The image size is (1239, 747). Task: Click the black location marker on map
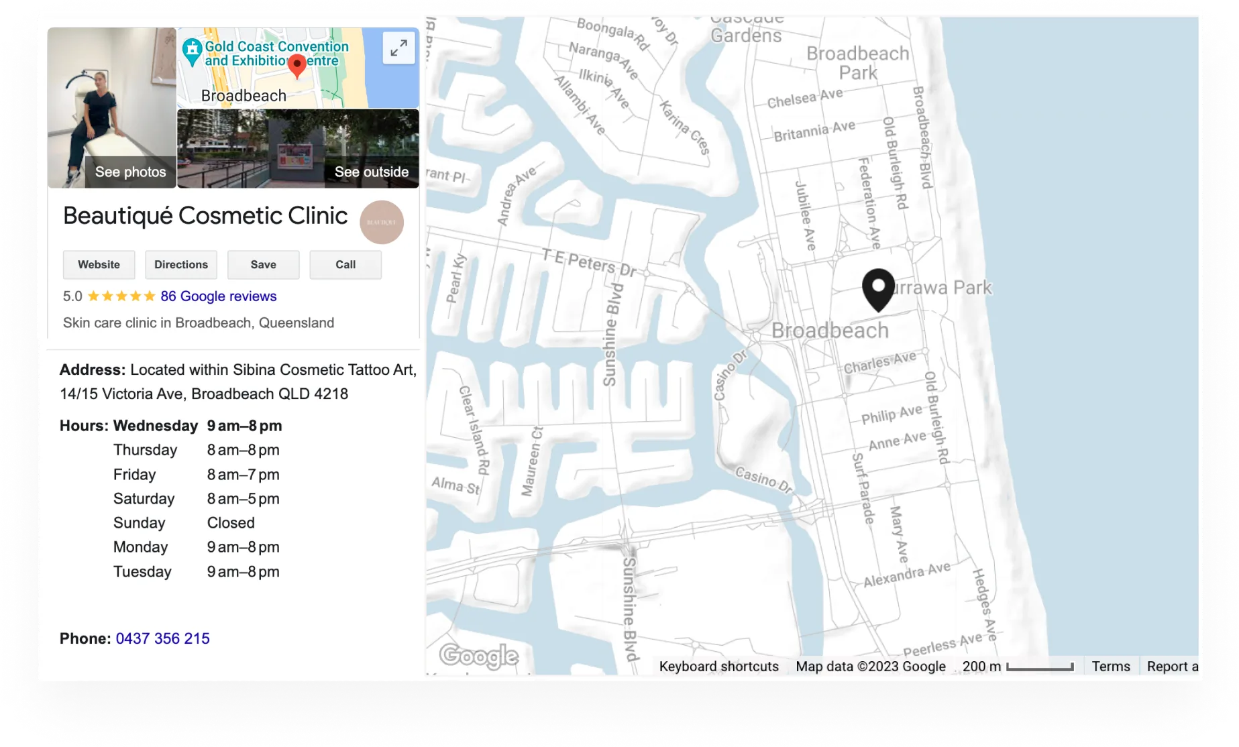[x=877, y=289]
